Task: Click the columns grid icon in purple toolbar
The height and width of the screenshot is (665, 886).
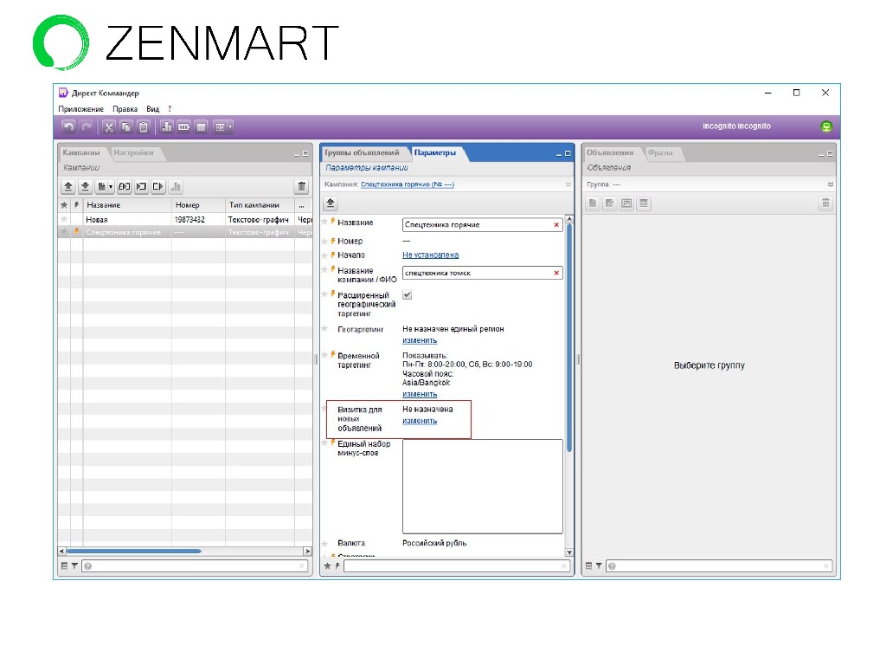Action: (x=202, y=126)
